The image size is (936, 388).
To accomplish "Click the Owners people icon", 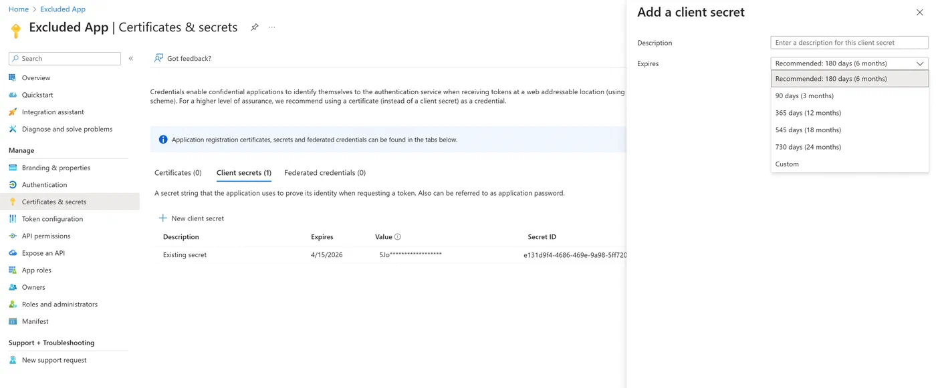I will (x=13, y=287).
